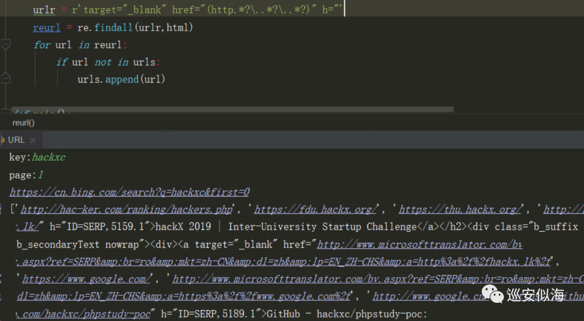
Task: Click the 'GitHub - hackxc/phpstudy-poc:' output text
Action: (347, 314)
